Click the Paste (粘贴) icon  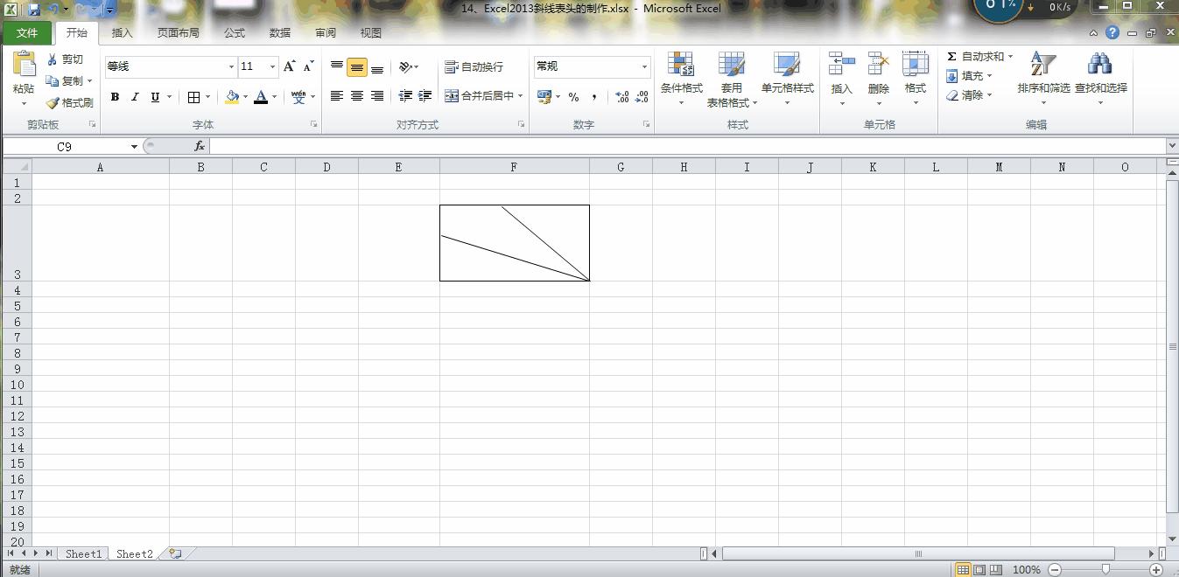(x=24, y=65)
